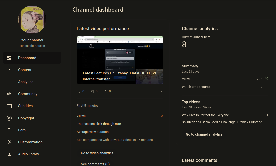Go to the Analytics section
The width and height of the screenshot is (276, 166).
pyautogui.click(x=32, y=82)
